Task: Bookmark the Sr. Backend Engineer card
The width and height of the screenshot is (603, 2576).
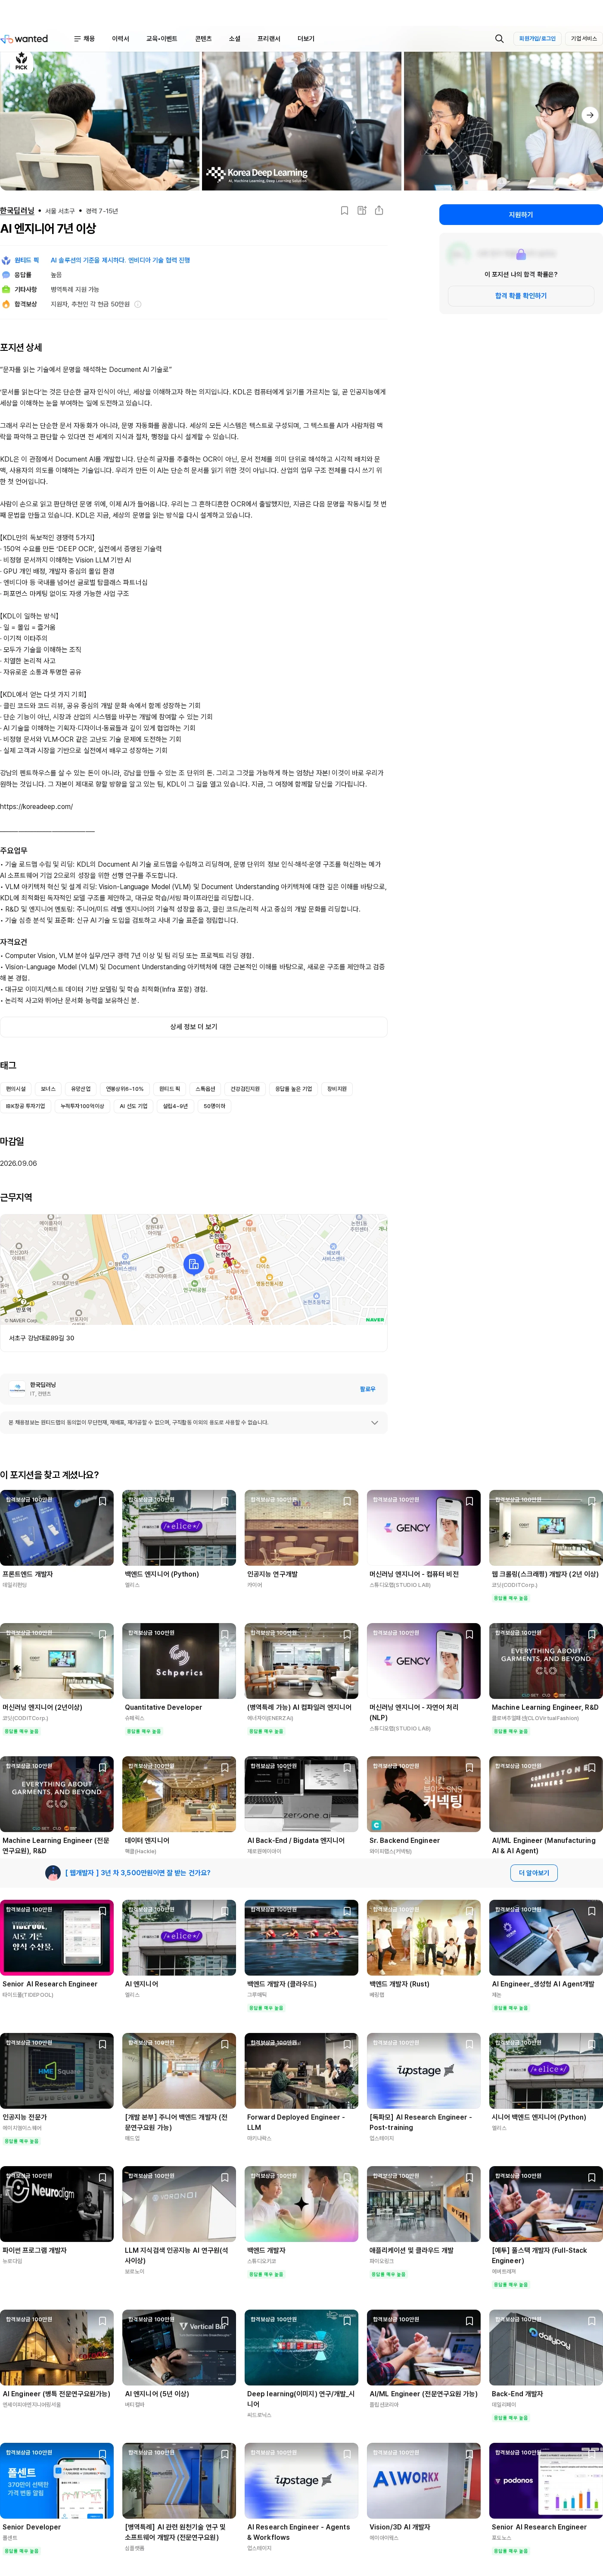Action: (x=469, y=1767)
